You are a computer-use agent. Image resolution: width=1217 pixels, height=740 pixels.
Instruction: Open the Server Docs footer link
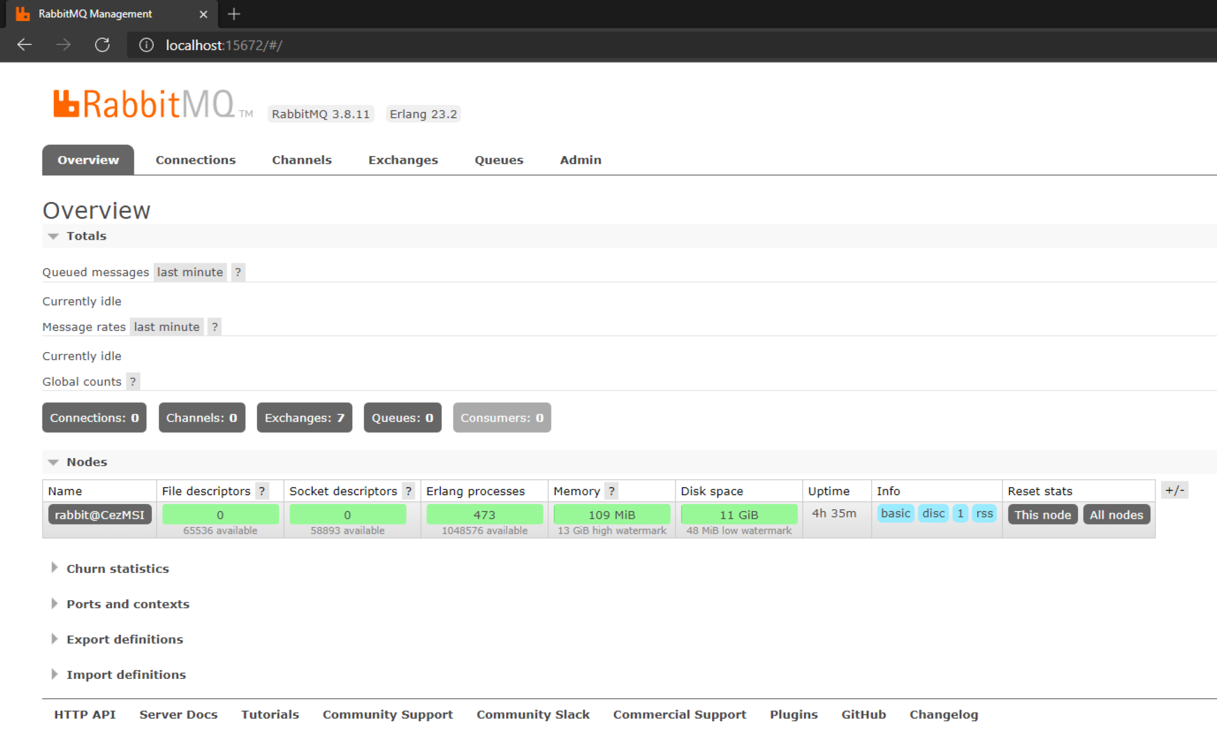tap(178, 715)
